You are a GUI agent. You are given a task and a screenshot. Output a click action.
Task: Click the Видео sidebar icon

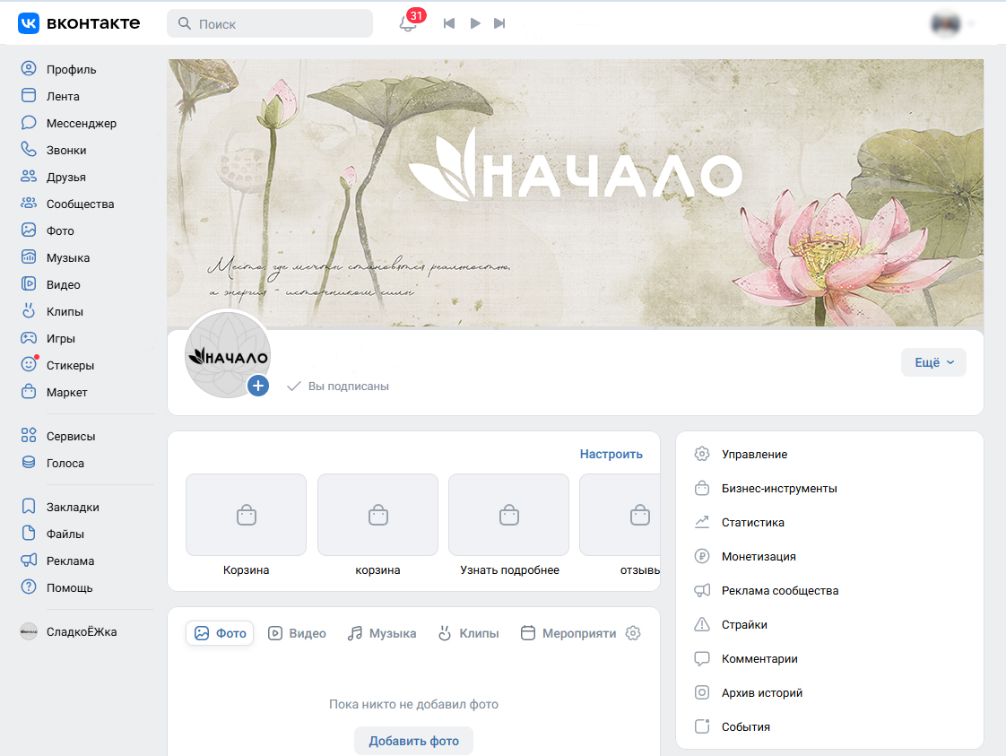29,283
